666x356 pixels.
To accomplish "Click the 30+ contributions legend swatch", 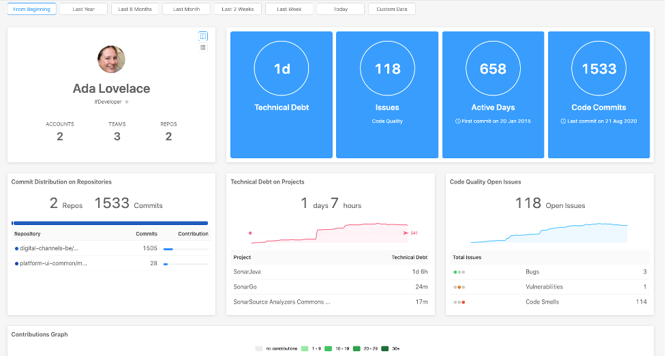I will click(x=385, y=348).
